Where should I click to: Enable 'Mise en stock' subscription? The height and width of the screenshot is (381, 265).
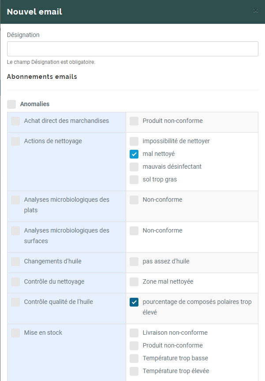coord(15,333)
